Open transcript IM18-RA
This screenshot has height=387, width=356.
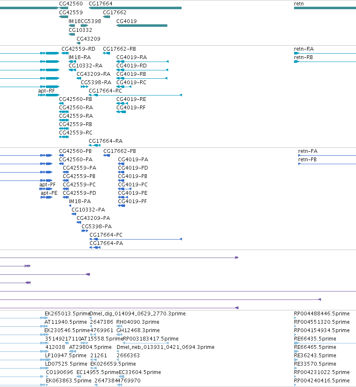[x=79, y=57]
